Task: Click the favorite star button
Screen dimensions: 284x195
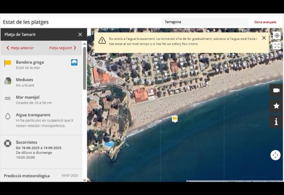Action: click(x=276, y=106)
